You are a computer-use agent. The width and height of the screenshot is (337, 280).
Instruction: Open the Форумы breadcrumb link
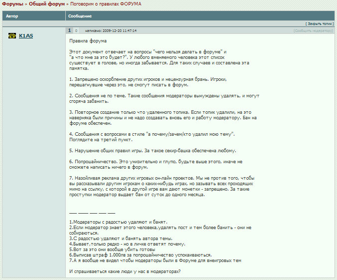point(12,4)
